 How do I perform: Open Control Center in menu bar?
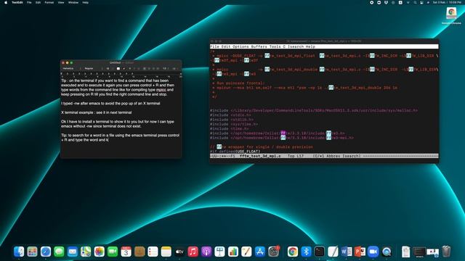point(421,2)
